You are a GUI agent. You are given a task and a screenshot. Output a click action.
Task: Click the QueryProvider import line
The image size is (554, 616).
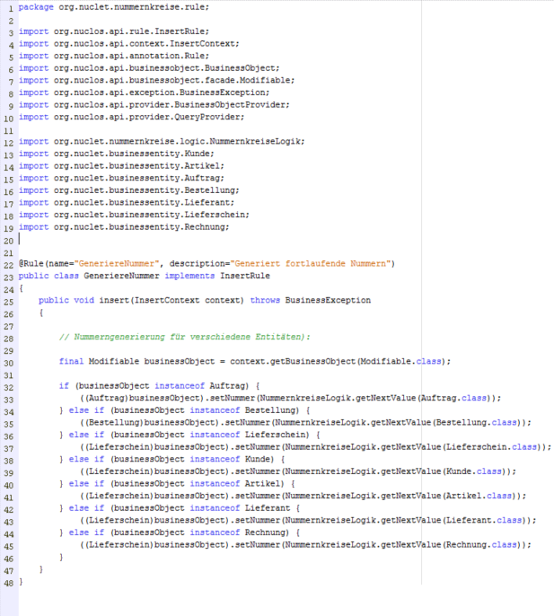click(x=131, y=117)
